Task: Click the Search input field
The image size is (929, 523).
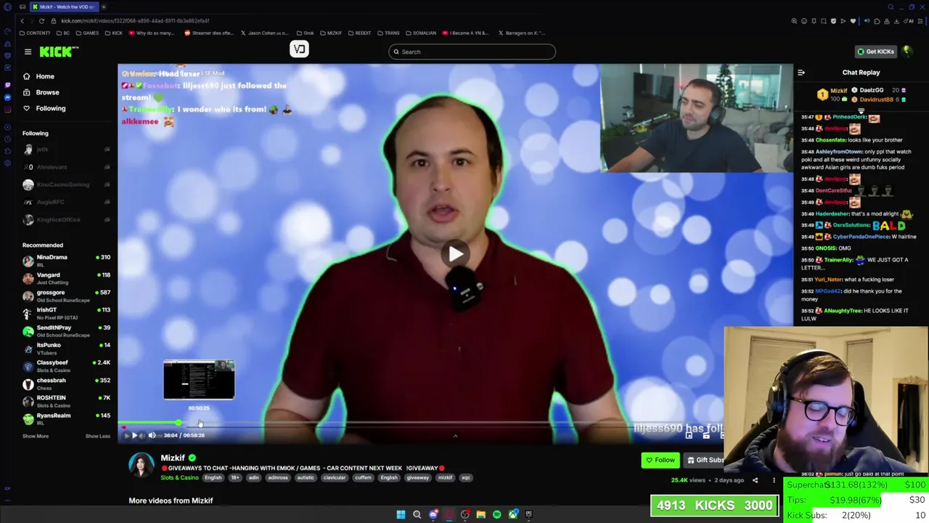Action: (472, 52)
